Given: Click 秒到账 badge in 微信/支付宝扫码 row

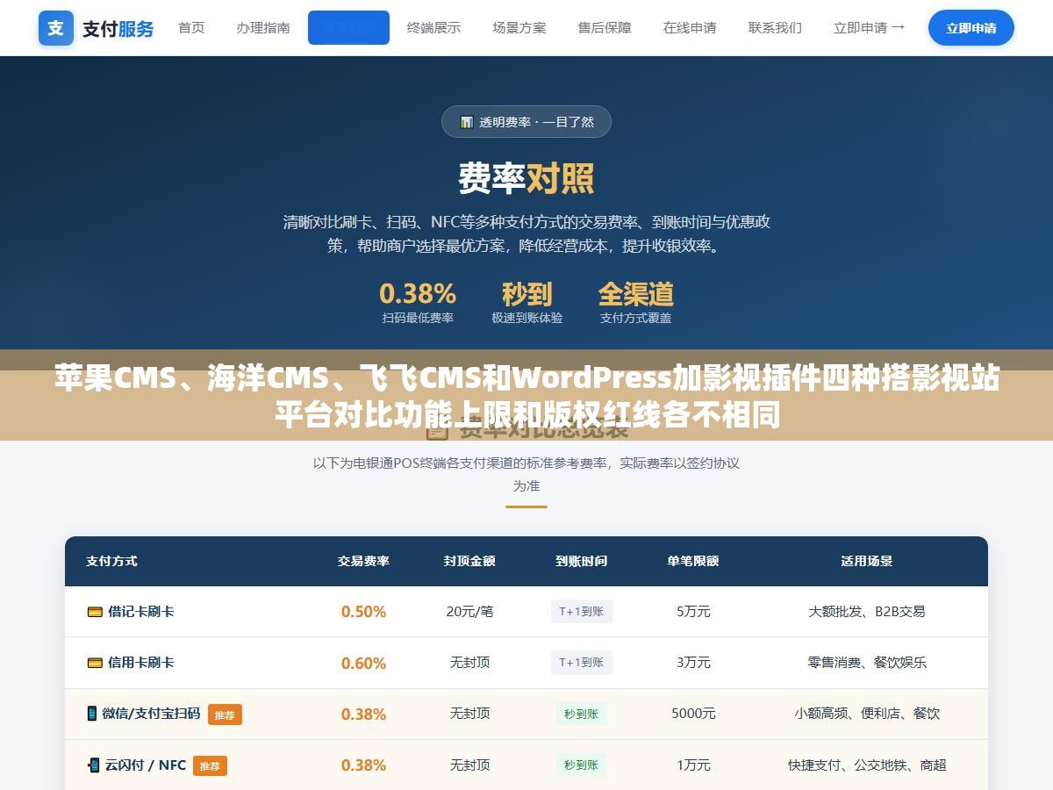Looking at the screenshot, I should click(581, 714).
